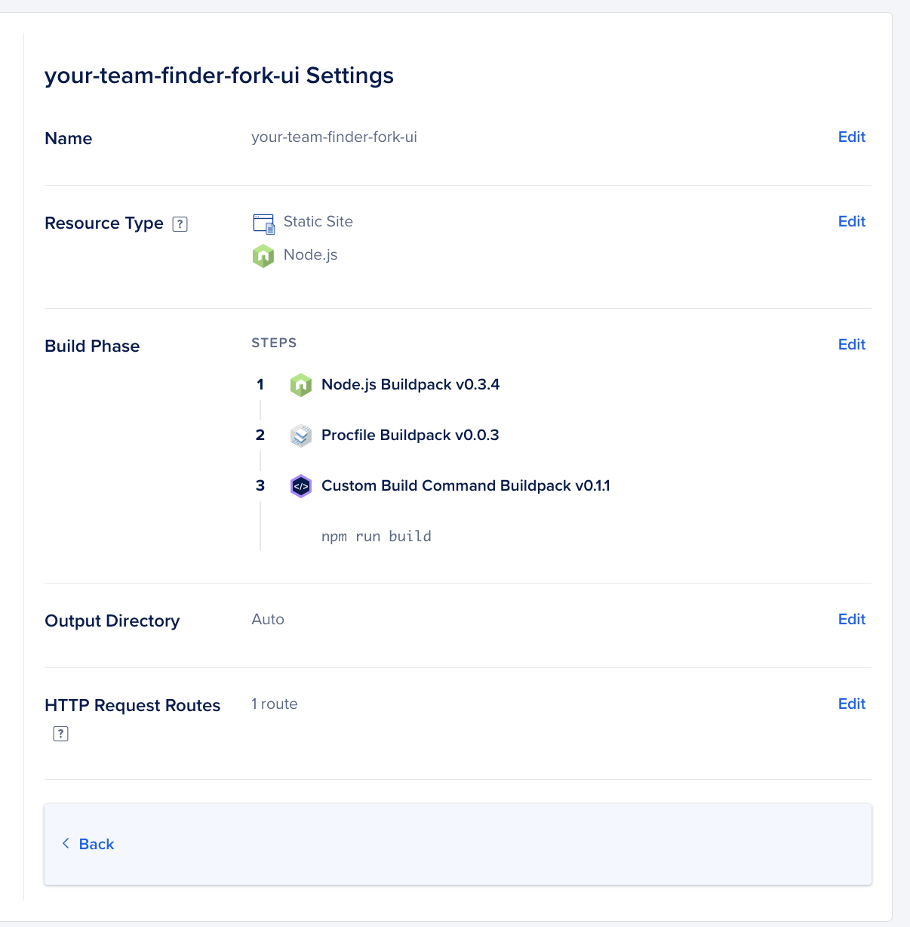Go Back to the previous page

[96, 844]
